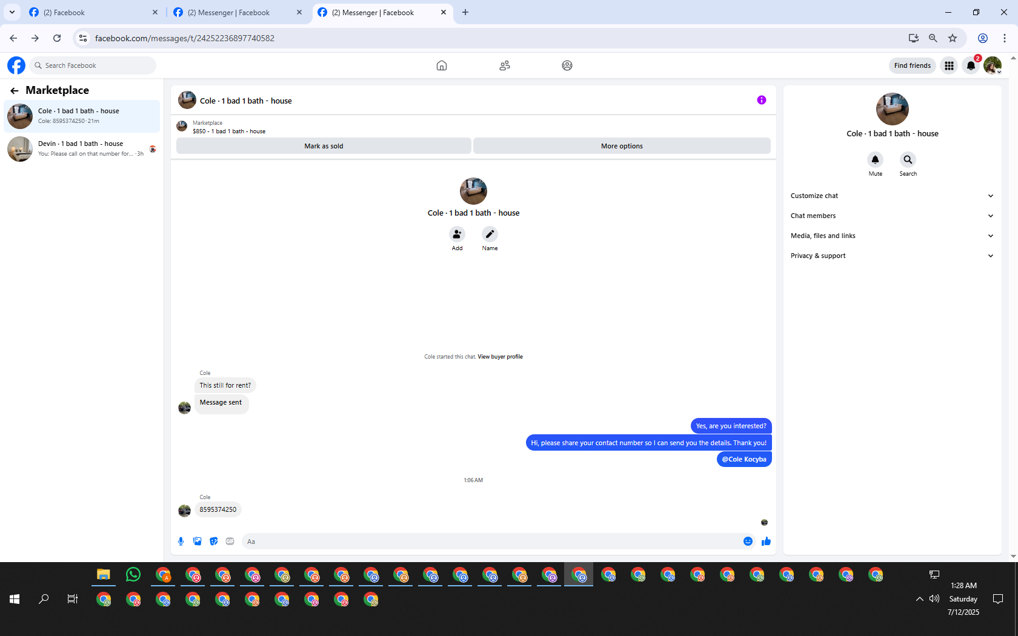Search in conversation magnifier icon

point(908,160)
